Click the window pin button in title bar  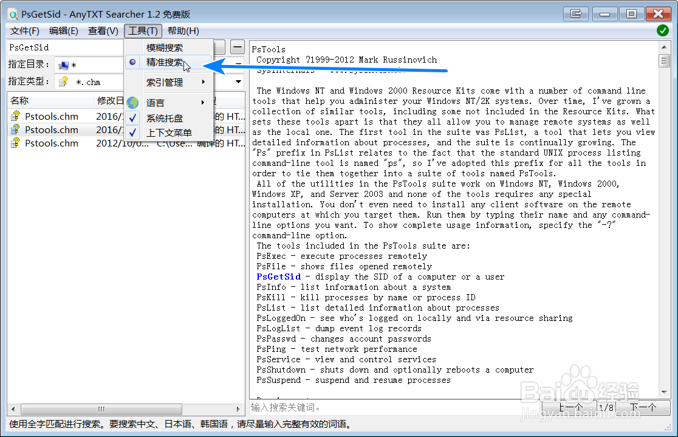576,14
